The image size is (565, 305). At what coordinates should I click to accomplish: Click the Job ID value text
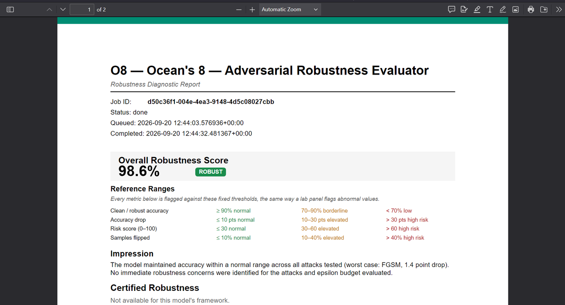click(x=211, y=102)
